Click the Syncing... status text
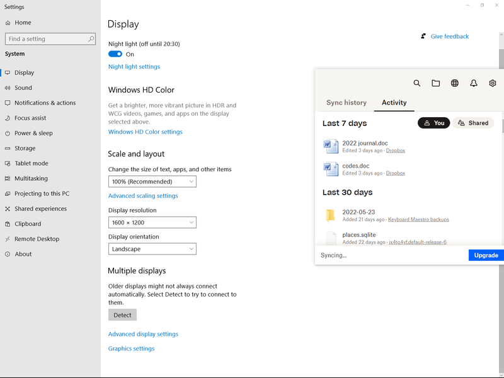The image size is (504, 378). click(x=334, y=255)
